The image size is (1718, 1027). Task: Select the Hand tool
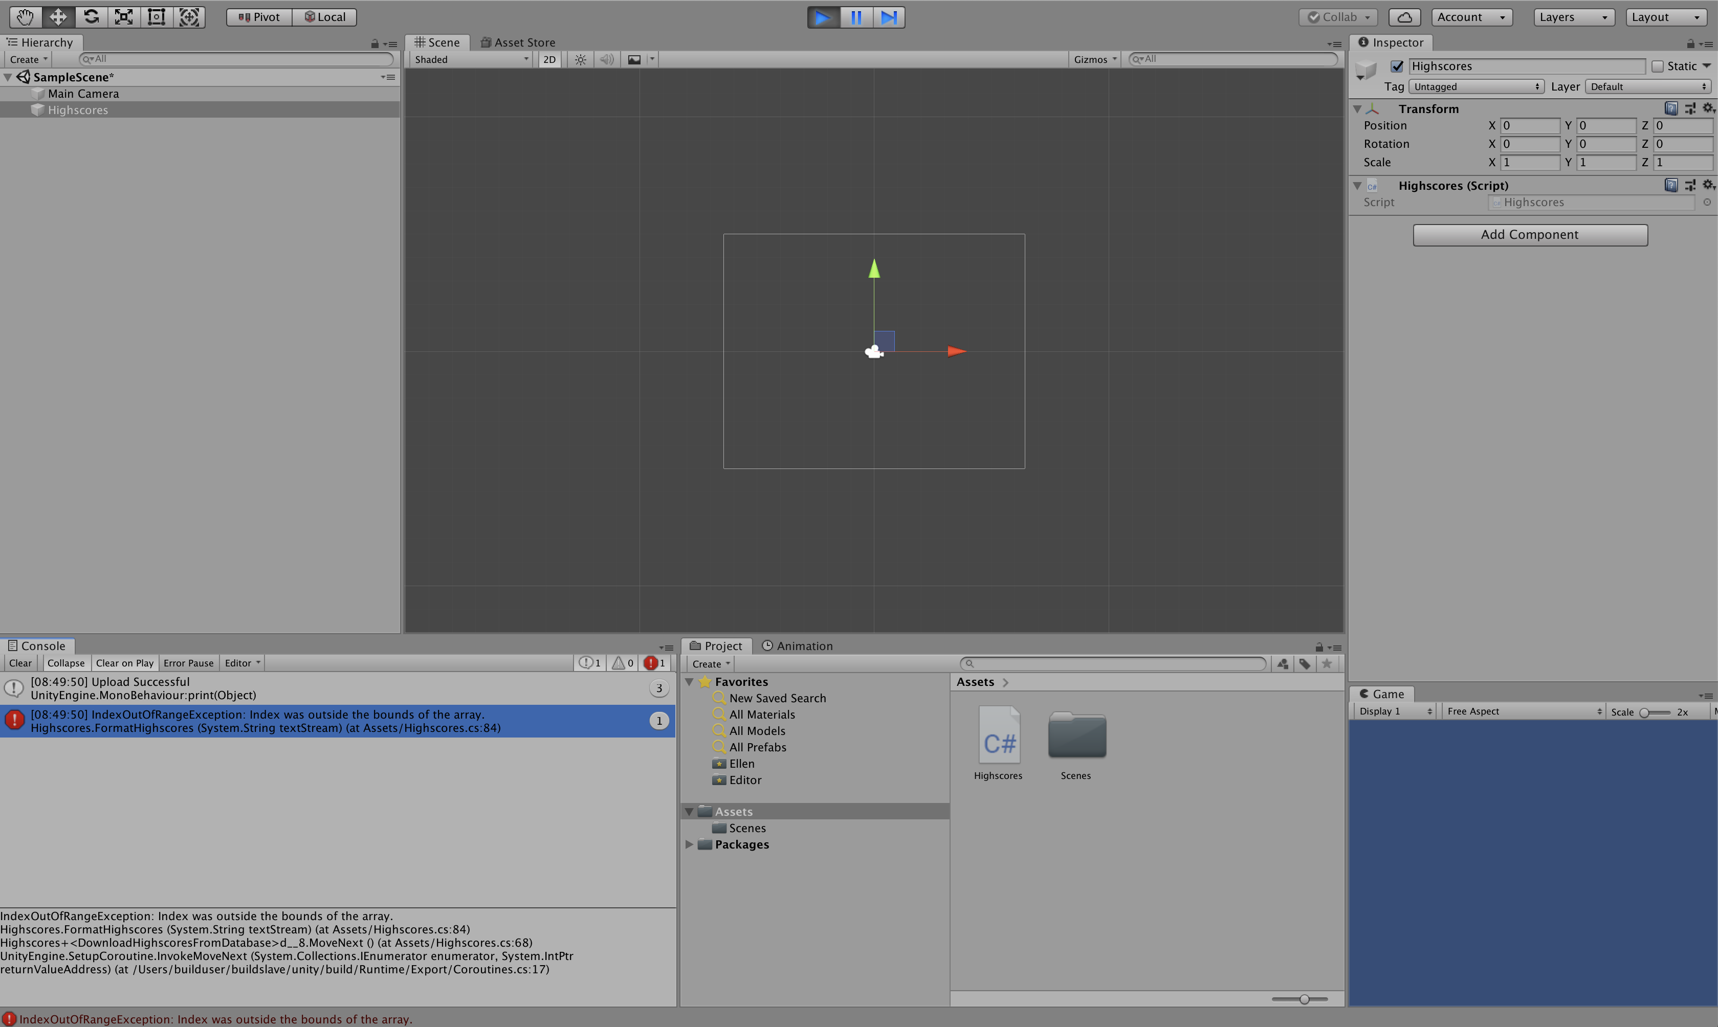(25, 17)
